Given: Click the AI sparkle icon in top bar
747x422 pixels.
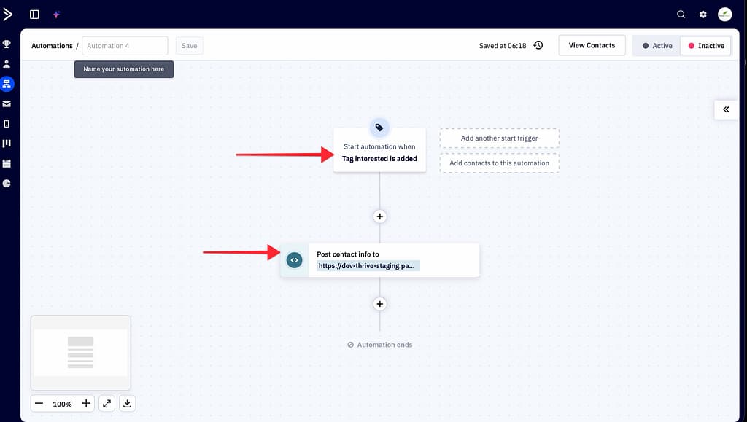Looking at the screenshot, I should [x=56, y=14].
